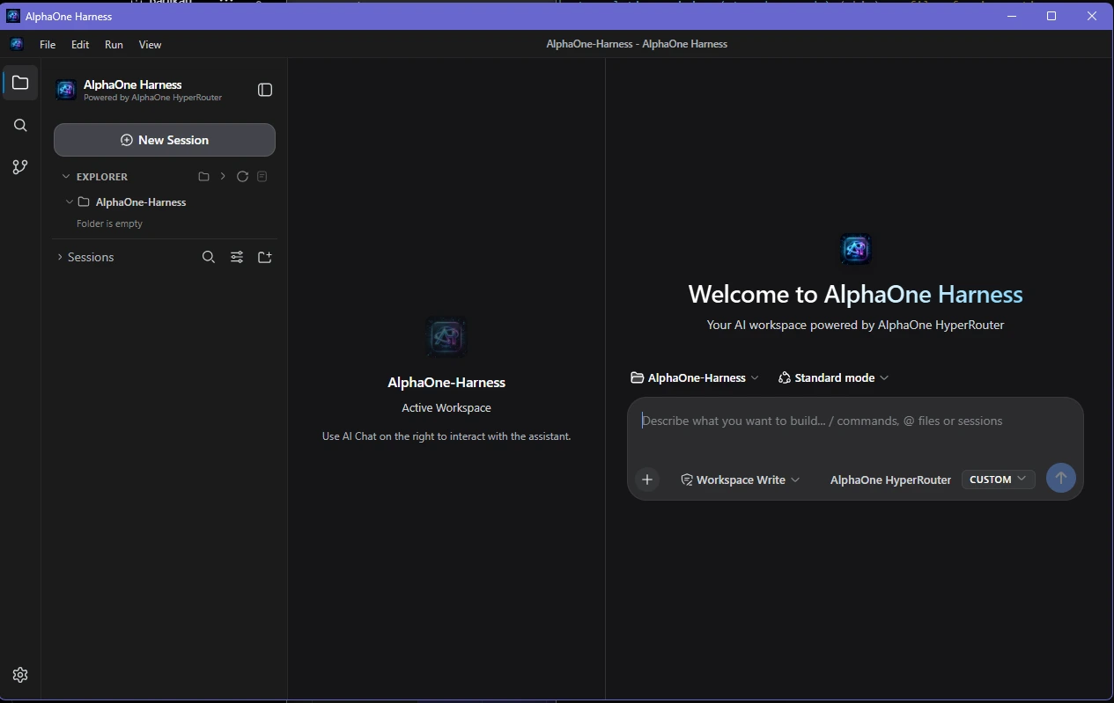Click the plus attach button in chat
1114x703 pixels.
tap(647, 480)
